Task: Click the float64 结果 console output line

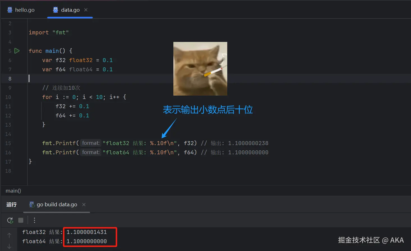Action: point(65,241)
